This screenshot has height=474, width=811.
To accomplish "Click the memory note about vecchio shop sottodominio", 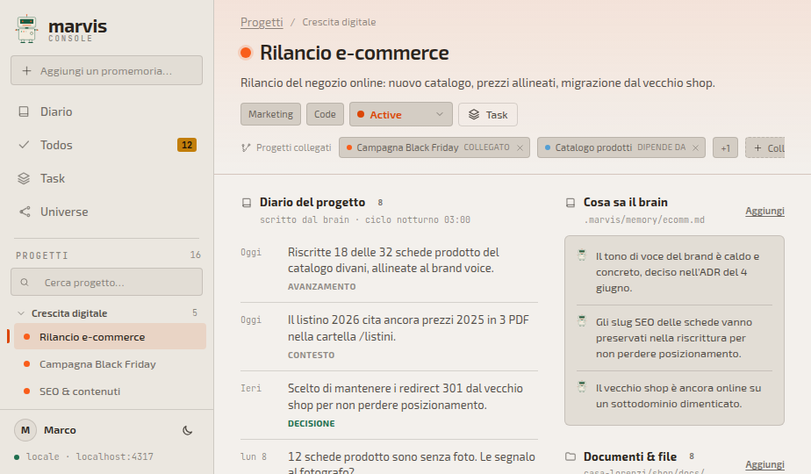I will click(678, 396).
